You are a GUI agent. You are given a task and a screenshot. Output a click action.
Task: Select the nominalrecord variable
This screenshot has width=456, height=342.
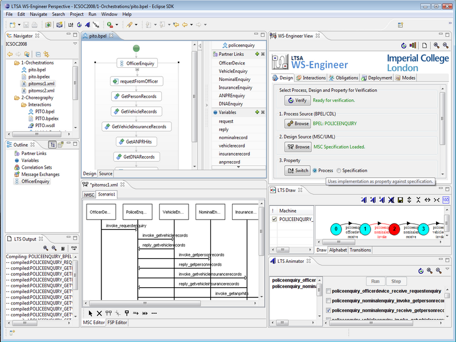point(233,137)
